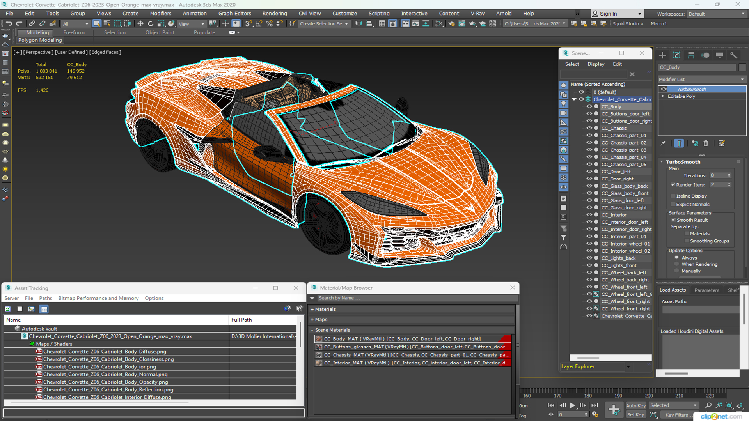Toggle the Angle Snap icon
Viewport: 749px width, 421px height.
click(x=259, y=24)
